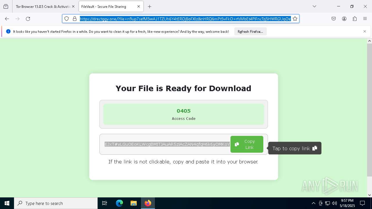Expand the list all tabs dropdown
The image size is (372, 209).
pos(314,6)
